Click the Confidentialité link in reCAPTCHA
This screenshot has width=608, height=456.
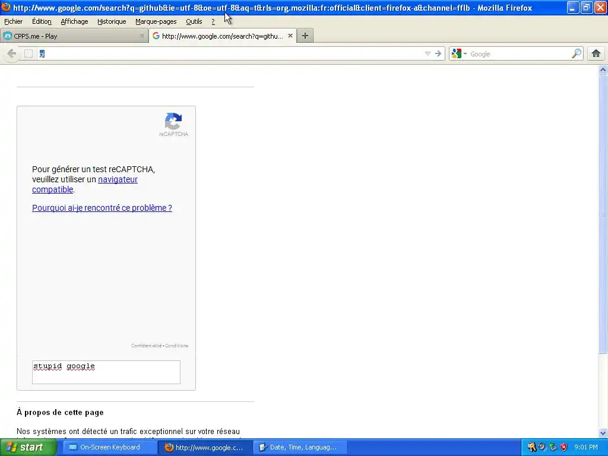[146, 346]
